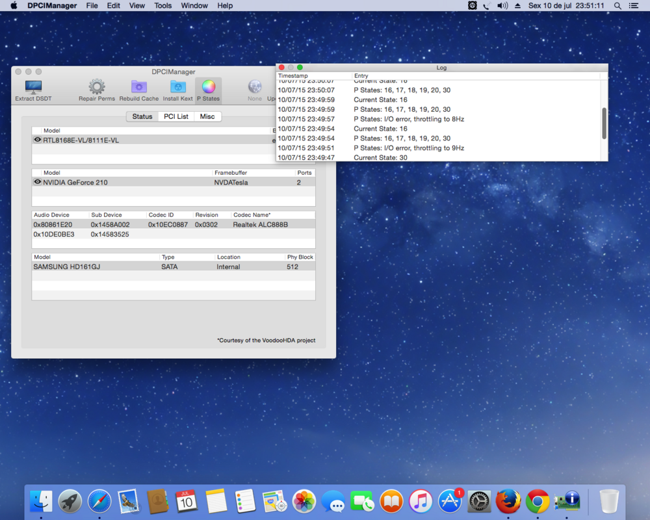
Task: Open the Install Kext tool
Action: (x=177, y=88)
